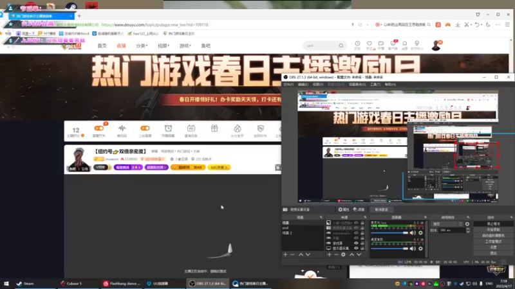Toggle lock on the 游戏源 source
This screenshot has width=515, height=289.
(362, 243)
